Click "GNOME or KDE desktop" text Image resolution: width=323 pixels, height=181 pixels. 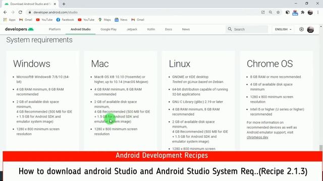[190, 77]
